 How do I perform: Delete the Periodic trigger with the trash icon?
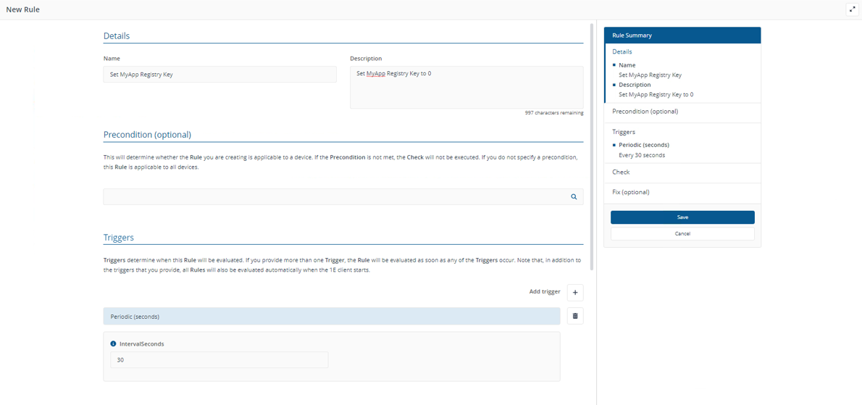575,316
